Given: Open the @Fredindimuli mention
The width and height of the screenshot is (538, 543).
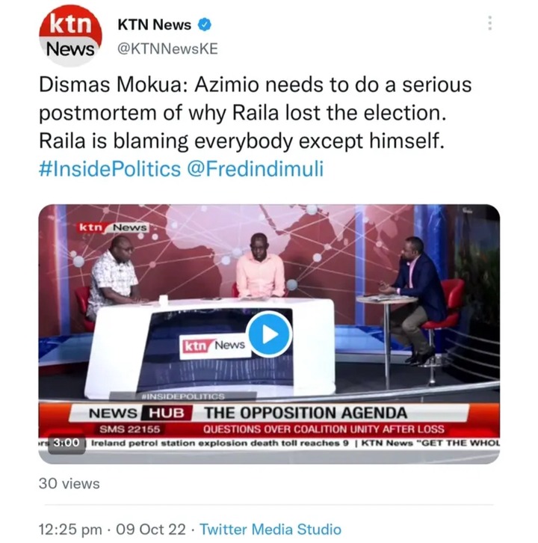Looking at the screenshot, I should pos(256,169).
